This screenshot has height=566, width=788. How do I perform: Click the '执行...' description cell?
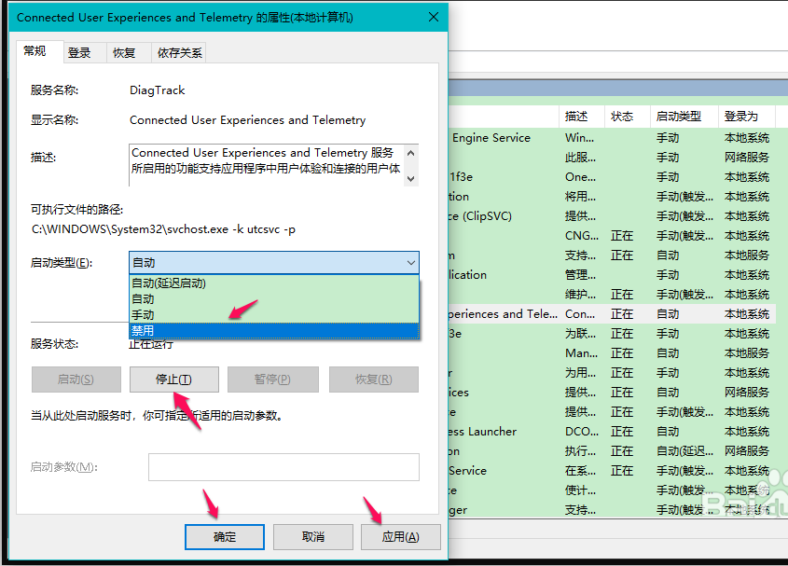click(x=580, y=451)
